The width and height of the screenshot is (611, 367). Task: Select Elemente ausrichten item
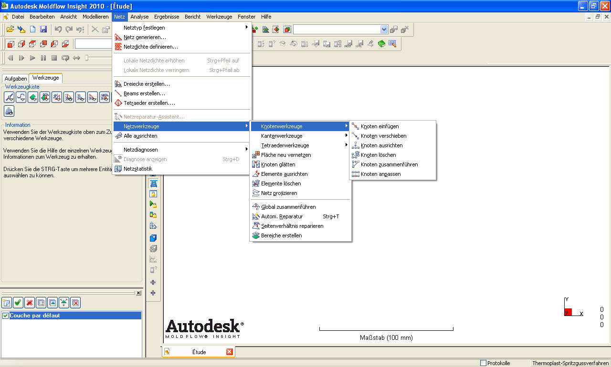[301, 174]
